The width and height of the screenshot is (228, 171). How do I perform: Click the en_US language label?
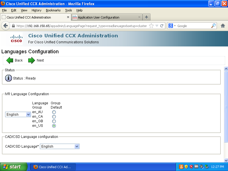[38, 126]
